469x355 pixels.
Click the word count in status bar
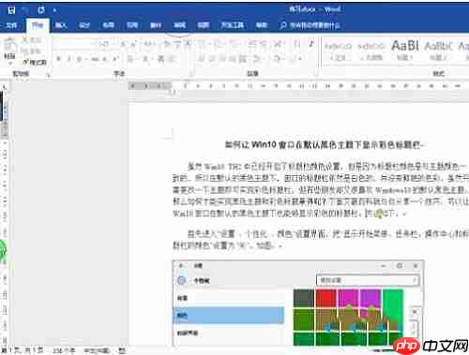point(64,350)
